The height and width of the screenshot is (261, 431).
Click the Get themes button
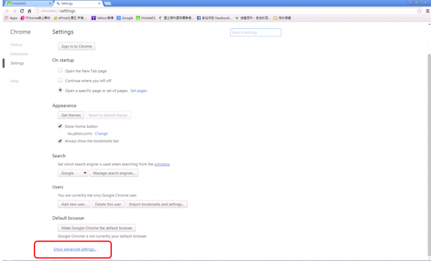point(71,115)
